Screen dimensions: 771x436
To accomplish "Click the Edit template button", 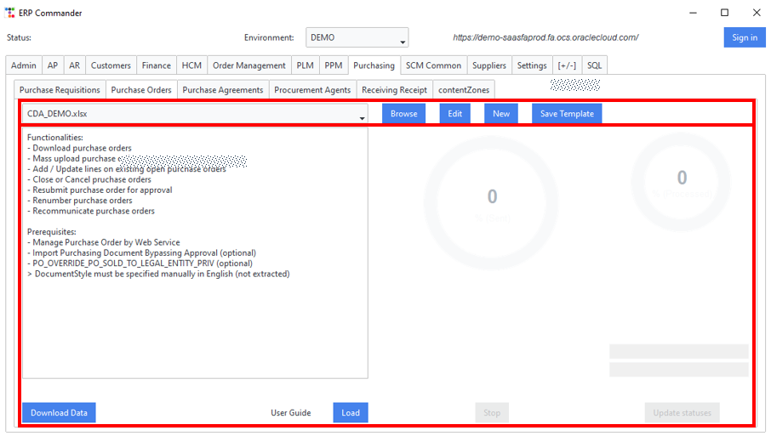I will point(454,113).
